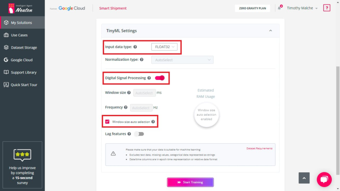Image resolution: width=340 pixels, height=191 pixels.
Task: Collapse the TinyML Settings section
Action: click(x=271, y=31)
